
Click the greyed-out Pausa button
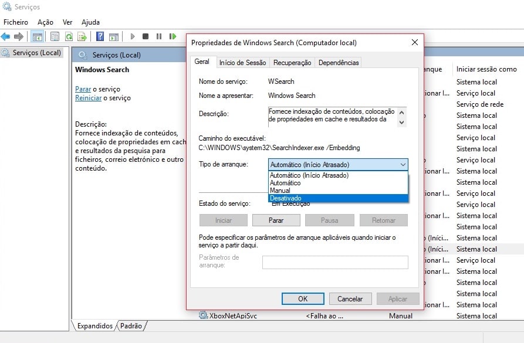(330, 220)
